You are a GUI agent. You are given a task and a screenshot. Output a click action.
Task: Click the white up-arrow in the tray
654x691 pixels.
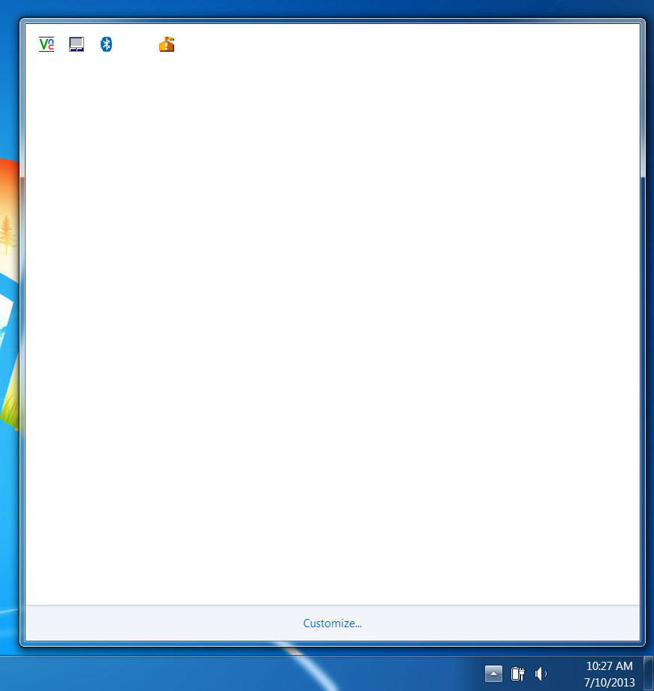point(493,674)
